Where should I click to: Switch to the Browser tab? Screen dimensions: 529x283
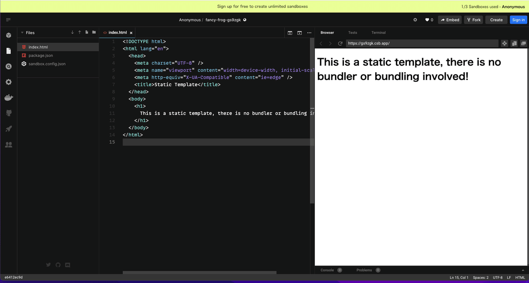point(327,33)
